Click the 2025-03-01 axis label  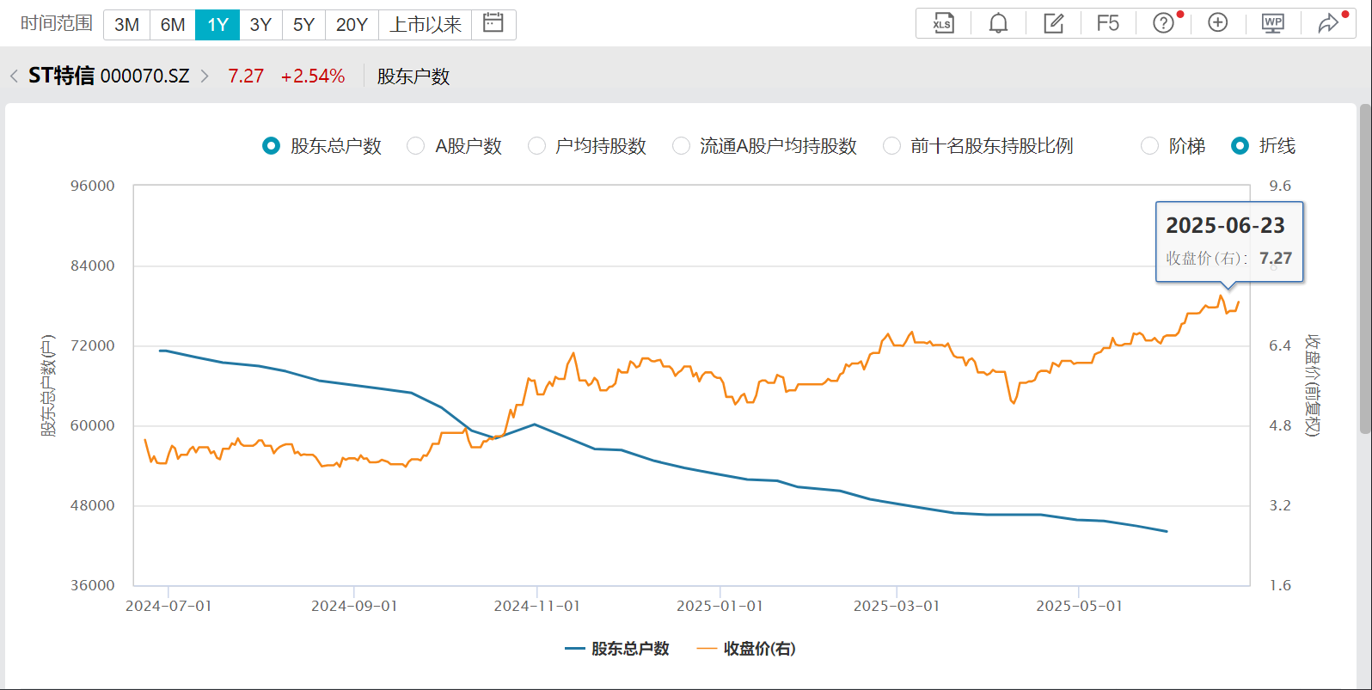[x=897, y=606]
